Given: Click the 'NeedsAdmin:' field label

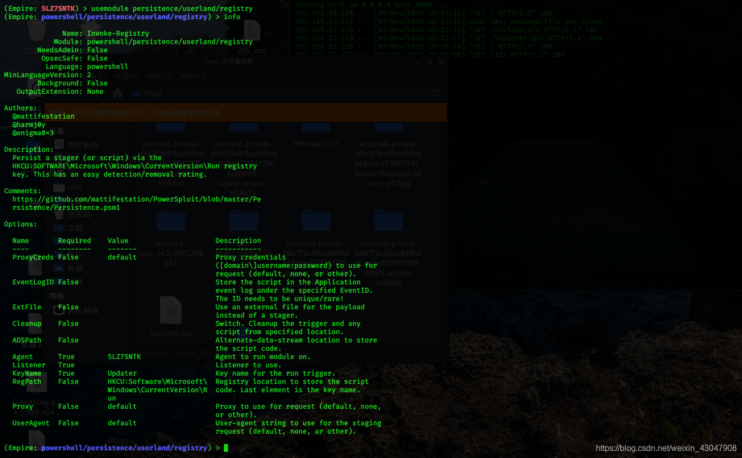Looking at the screenshot, I should click(x=60, y=50).
